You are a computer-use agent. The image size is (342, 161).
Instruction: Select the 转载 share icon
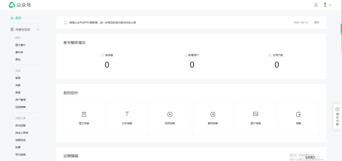tap(298, 114)
